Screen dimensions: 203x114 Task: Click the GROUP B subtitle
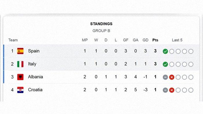[101, 31]
